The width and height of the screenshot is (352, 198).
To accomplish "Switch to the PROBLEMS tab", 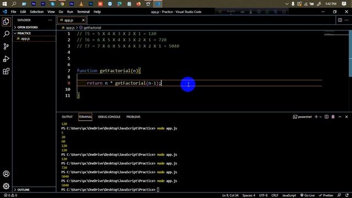I will [x=133, y=117].
